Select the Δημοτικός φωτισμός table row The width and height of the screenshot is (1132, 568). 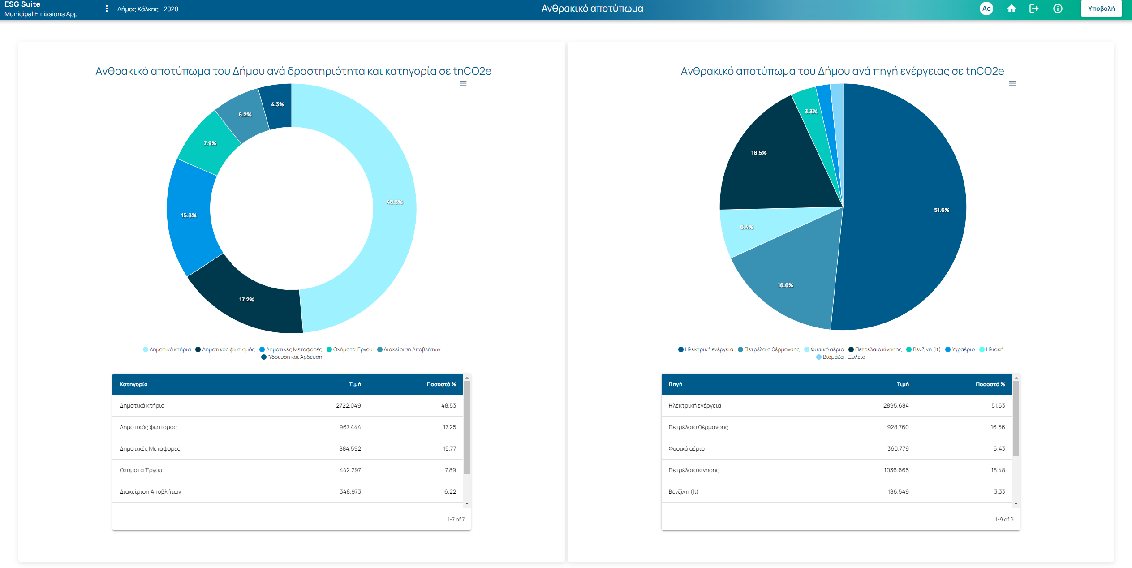[x=288, y=427]
